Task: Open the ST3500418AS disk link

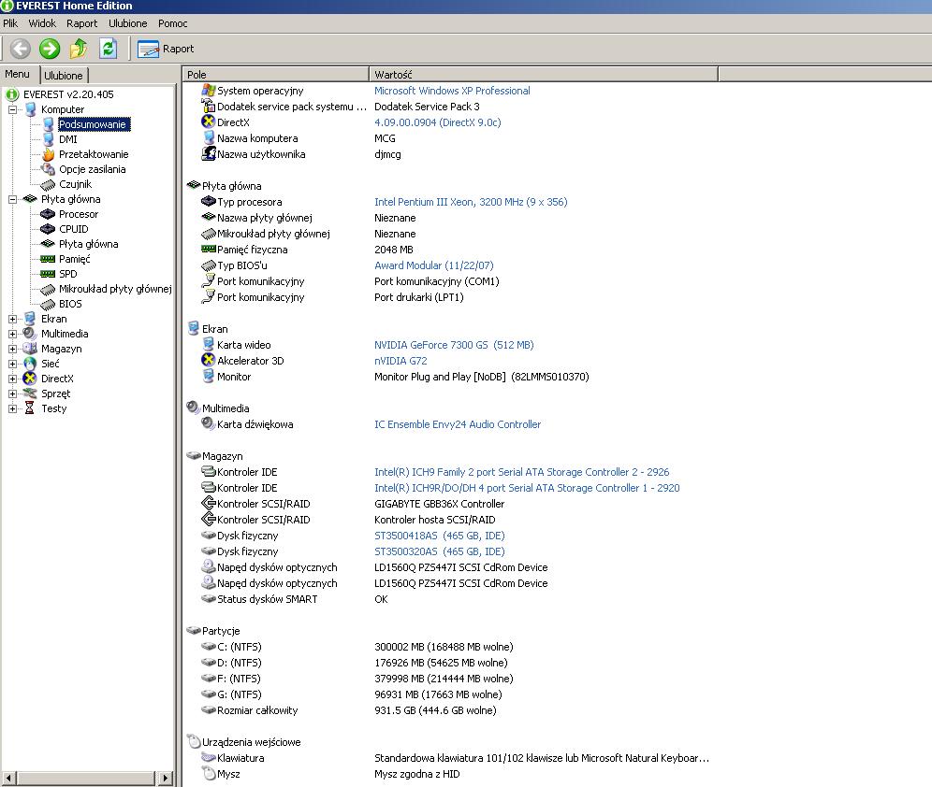Action: (439, 536)
